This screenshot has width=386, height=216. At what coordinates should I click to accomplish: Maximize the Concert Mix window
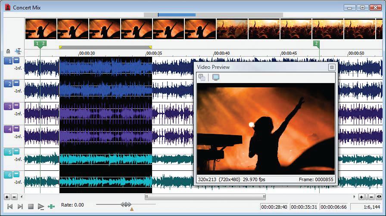pos(362,7)
